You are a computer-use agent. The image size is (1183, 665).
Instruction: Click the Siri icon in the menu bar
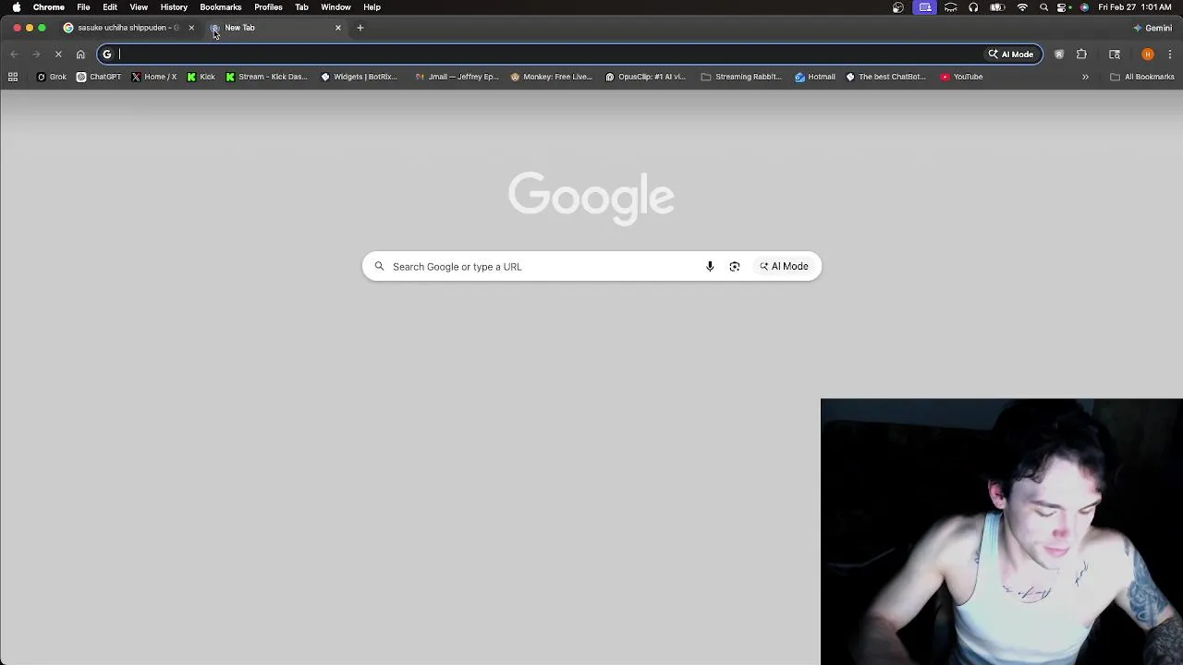pos(1084,7)
